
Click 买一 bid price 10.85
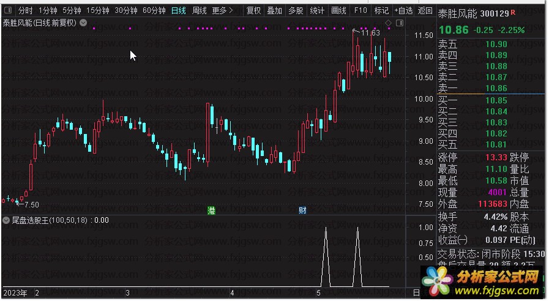point(496,100)
